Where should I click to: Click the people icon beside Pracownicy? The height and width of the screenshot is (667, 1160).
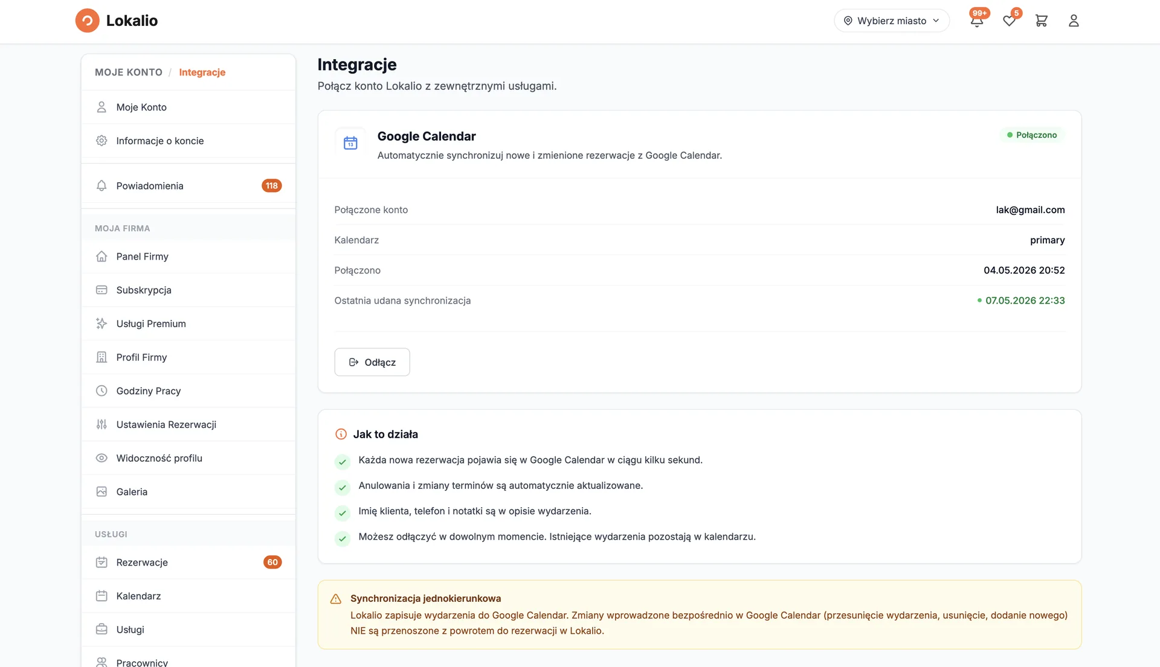click(x=101, y=662)
